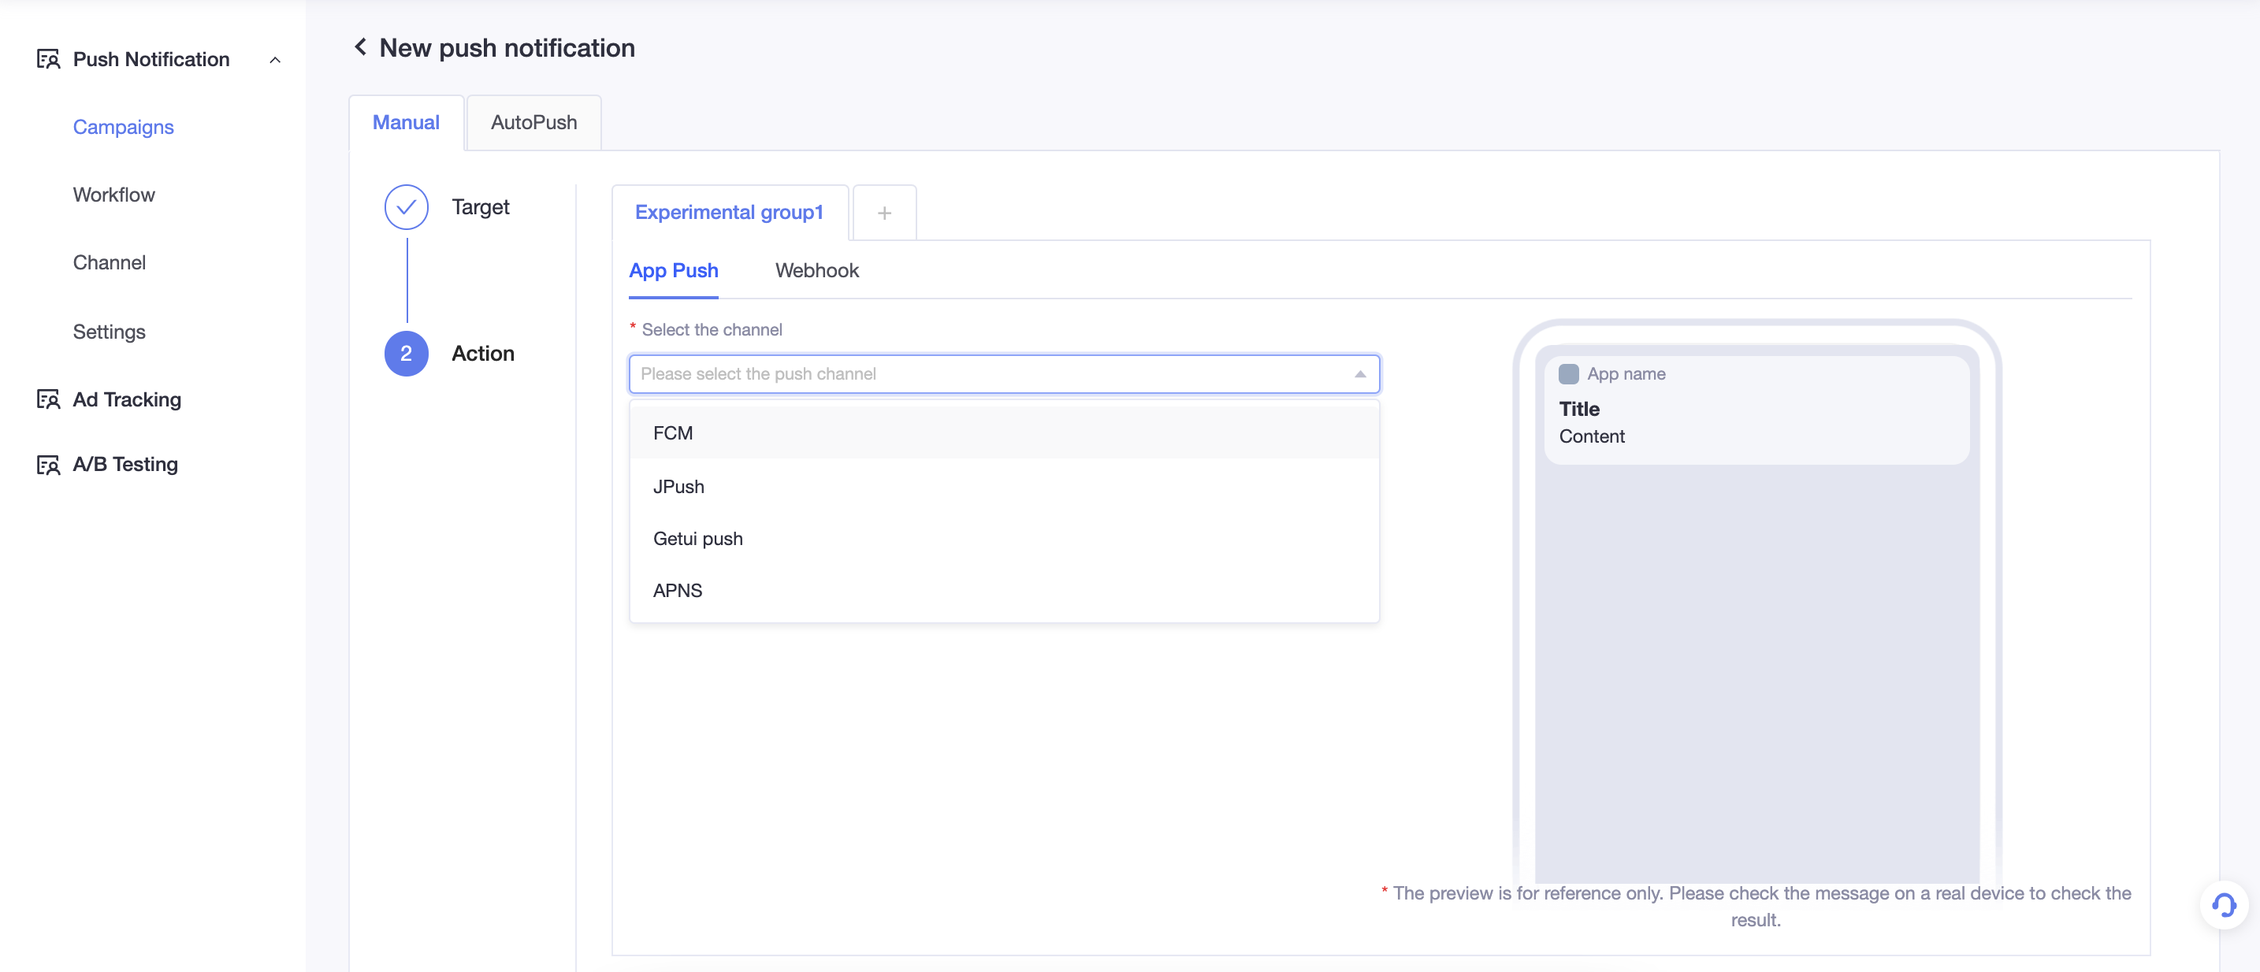Click the Push Notification sidebar icon
Viewport: 2260px width, 972px height.
[48, 59]
